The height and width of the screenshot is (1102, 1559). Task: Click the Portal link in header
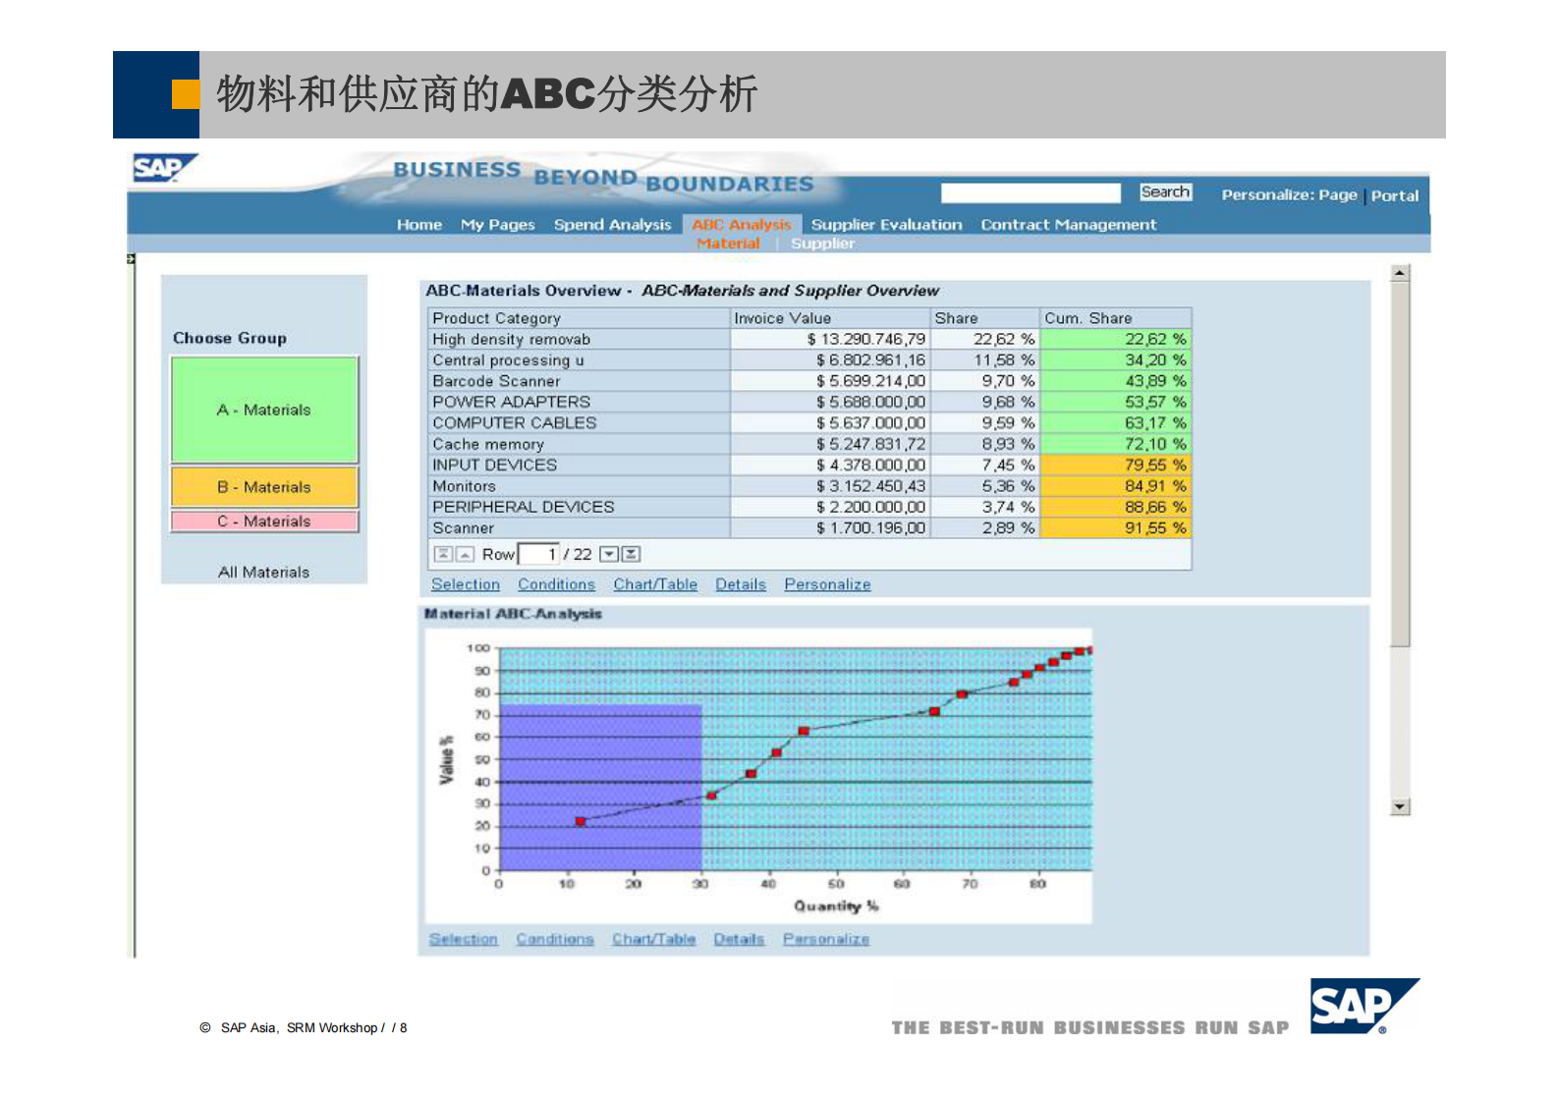pyautogui.click(x=1395, y=195)
